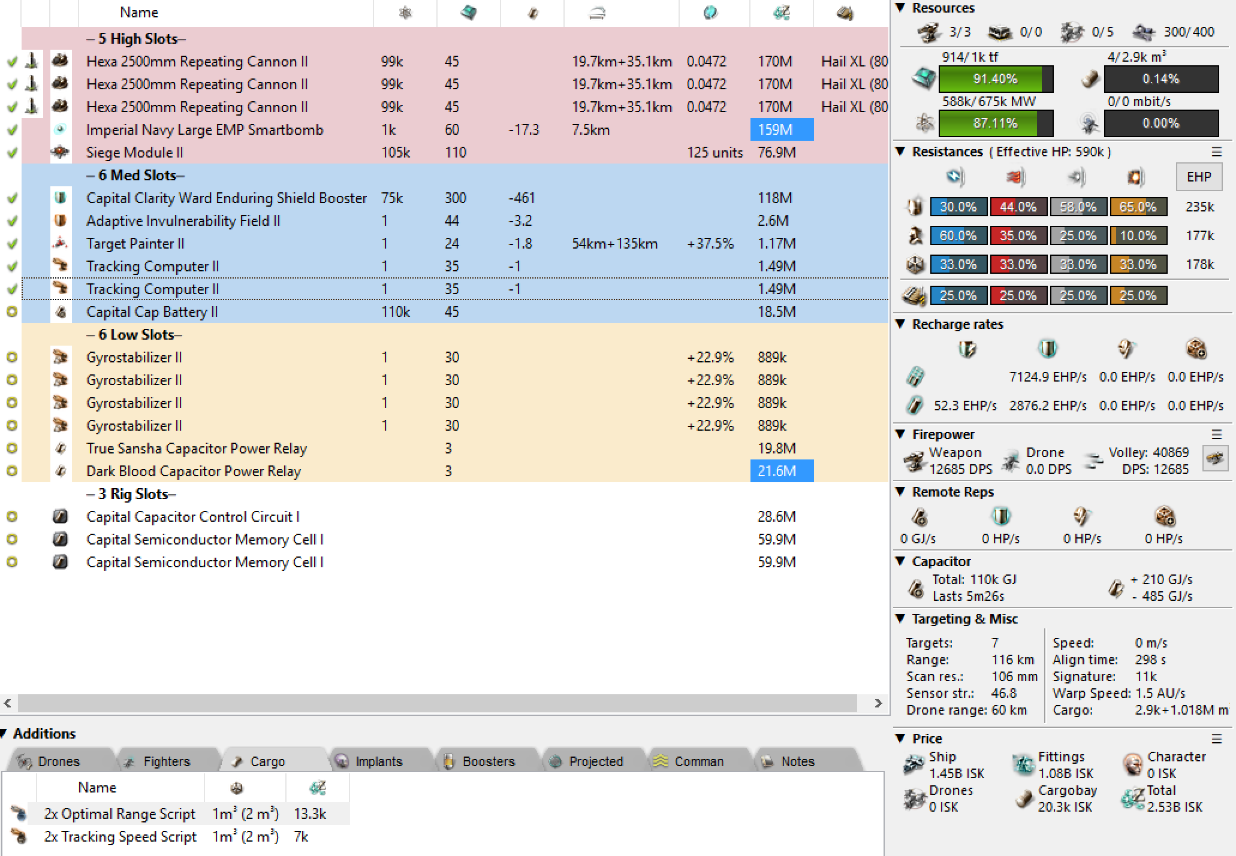The width and height of the screenshot is (1236, 856).
Task: Click the price column header icon
Action: point(781,13)
